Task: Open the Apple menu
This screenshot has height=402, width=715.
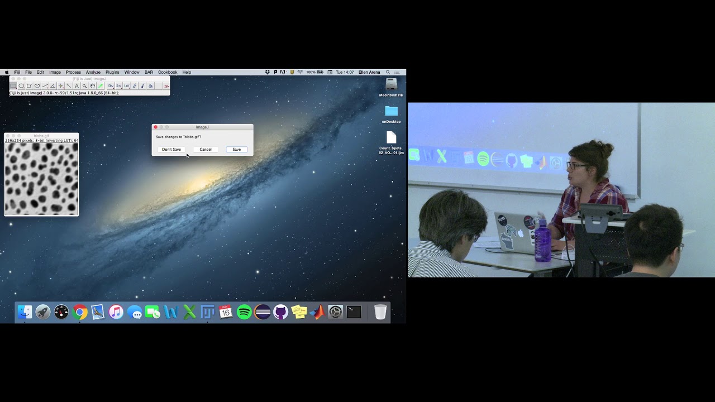Action: [7, 72]
